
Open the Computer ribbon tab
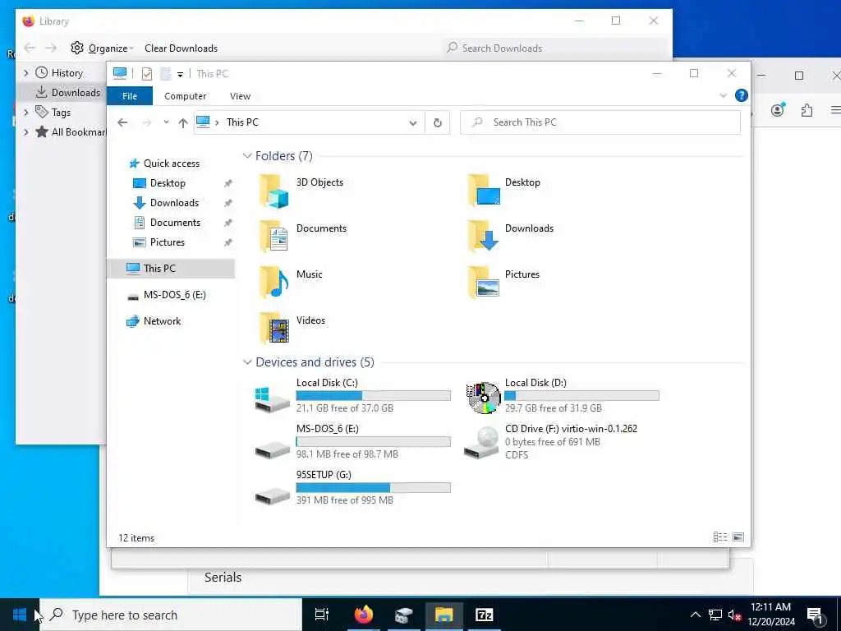[x=185, y=96]
